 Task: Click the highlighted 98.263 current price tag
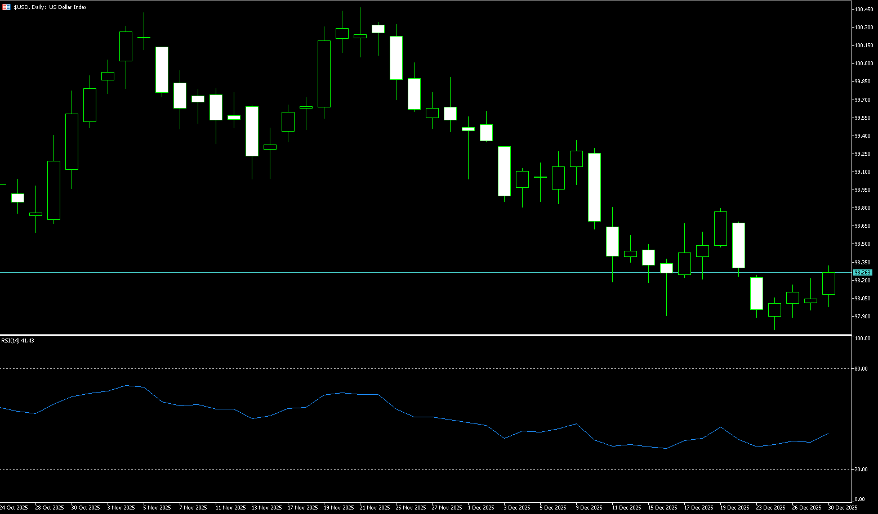(x=862, y=272)
